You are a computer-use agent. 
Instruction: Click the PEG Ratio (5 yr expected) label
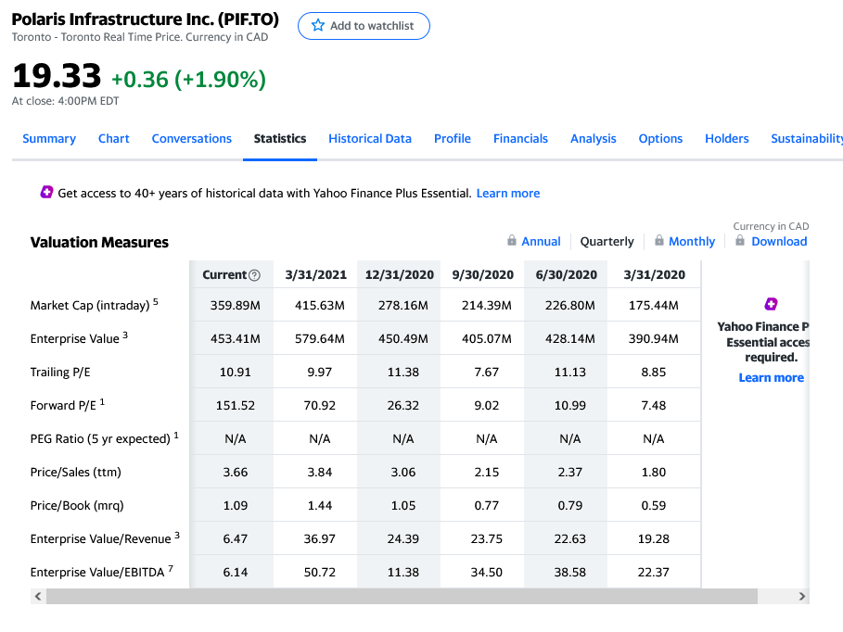104,438
